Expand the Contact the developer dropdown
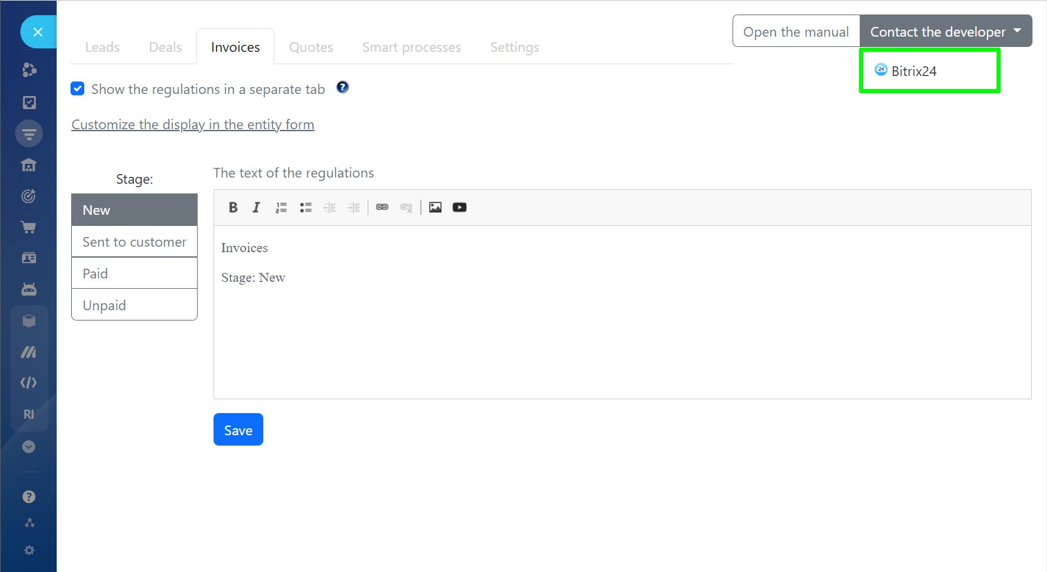 pyautogui.click(x=945, y=32)
